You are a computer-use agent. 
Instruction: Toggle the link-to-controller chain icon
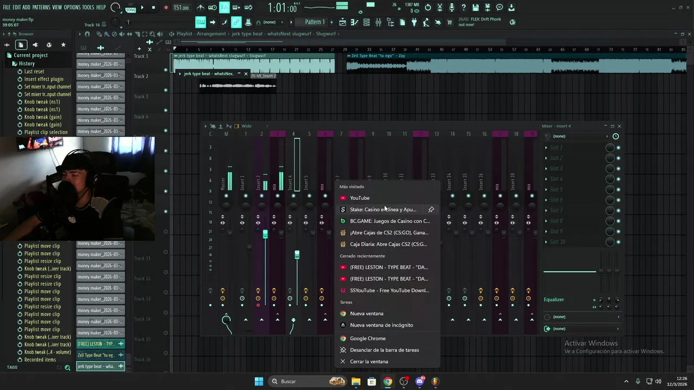236,22
